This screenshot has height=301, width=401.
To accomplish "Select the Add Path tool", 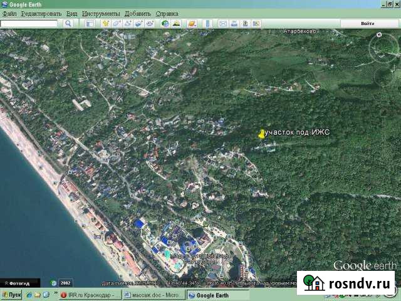I will pos(127,23).
